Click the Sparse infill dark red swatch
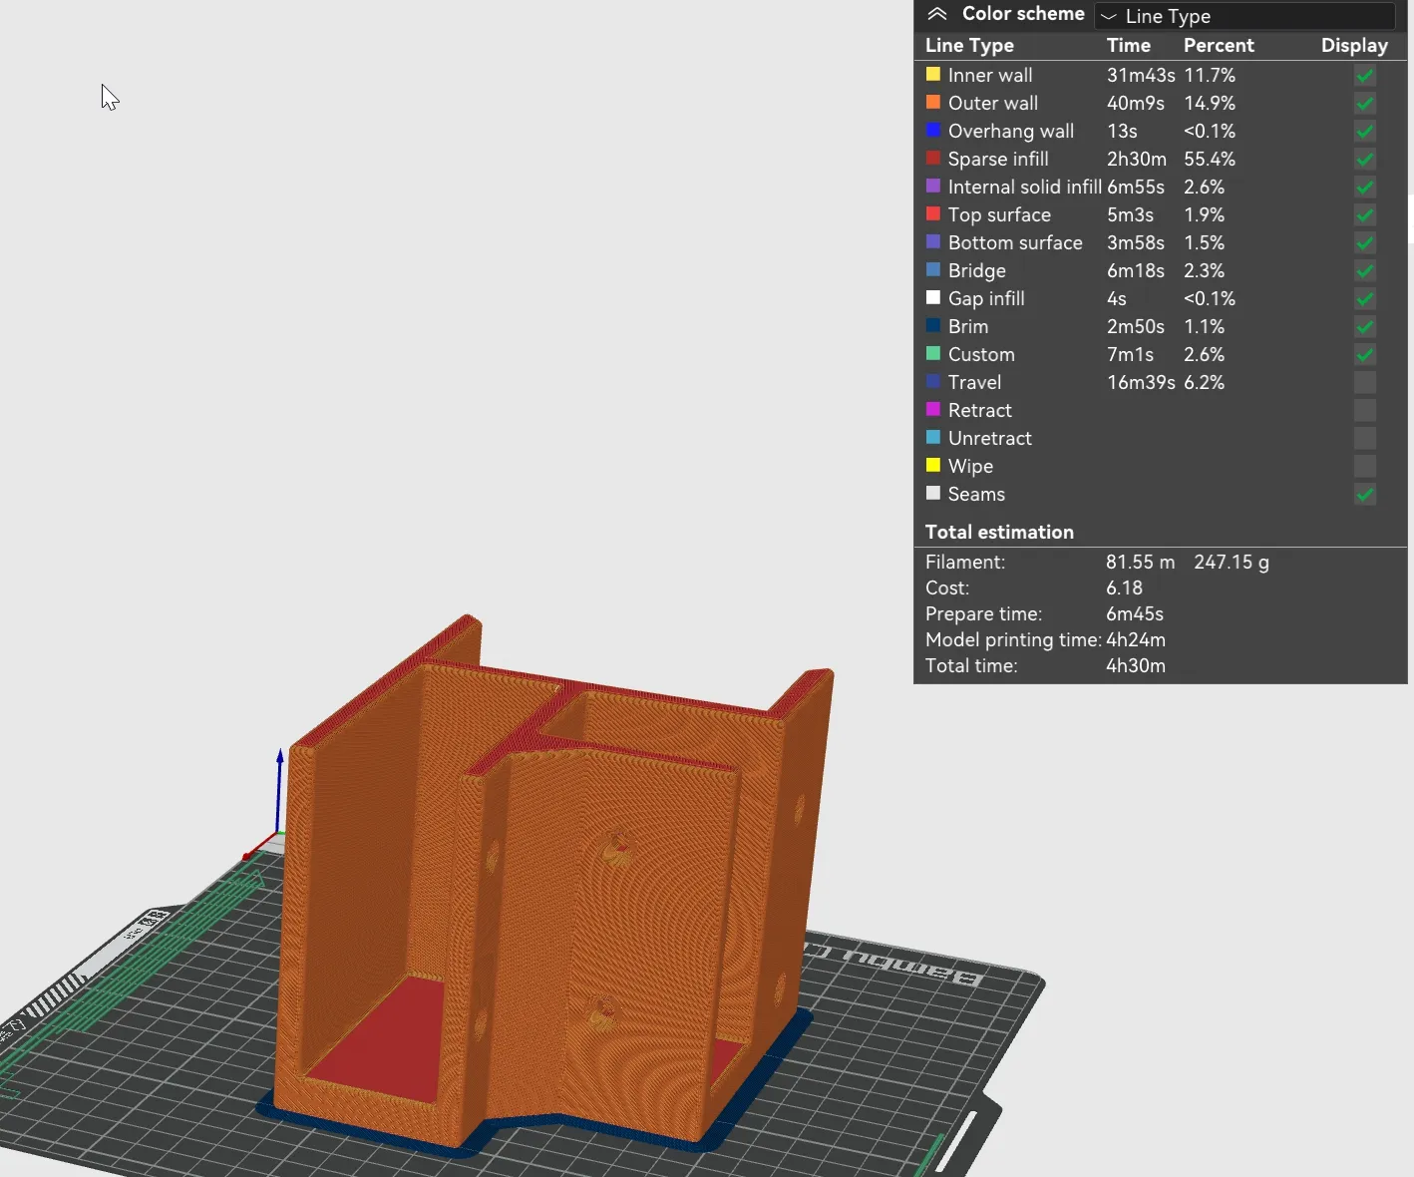This screenshot has height=1177, width=1414. click(933, 158)
